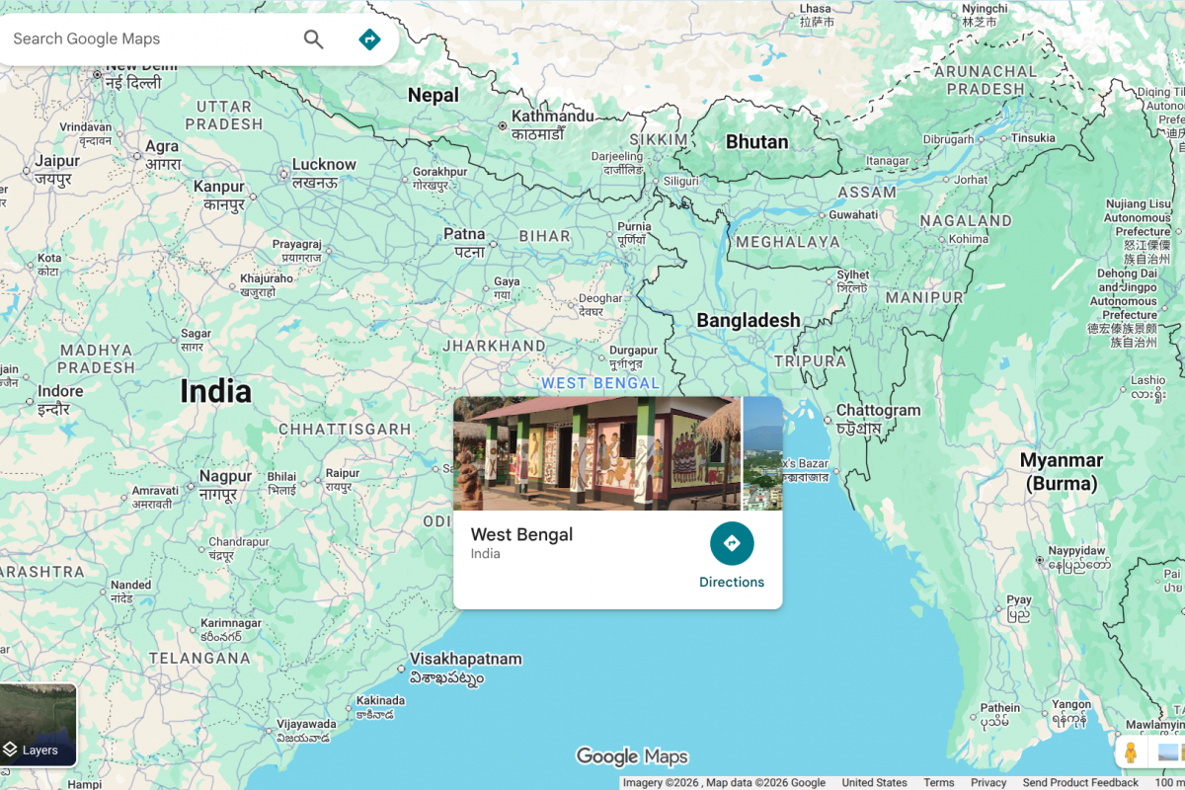Click the Visakhapatnam city label

pyautogui.click(x=465, y=659)
